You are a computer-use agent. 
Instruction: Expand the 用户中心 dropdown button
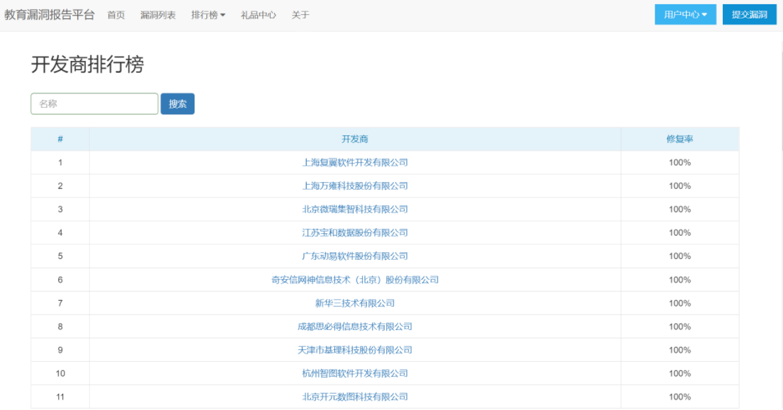click(x=685, y=14)
